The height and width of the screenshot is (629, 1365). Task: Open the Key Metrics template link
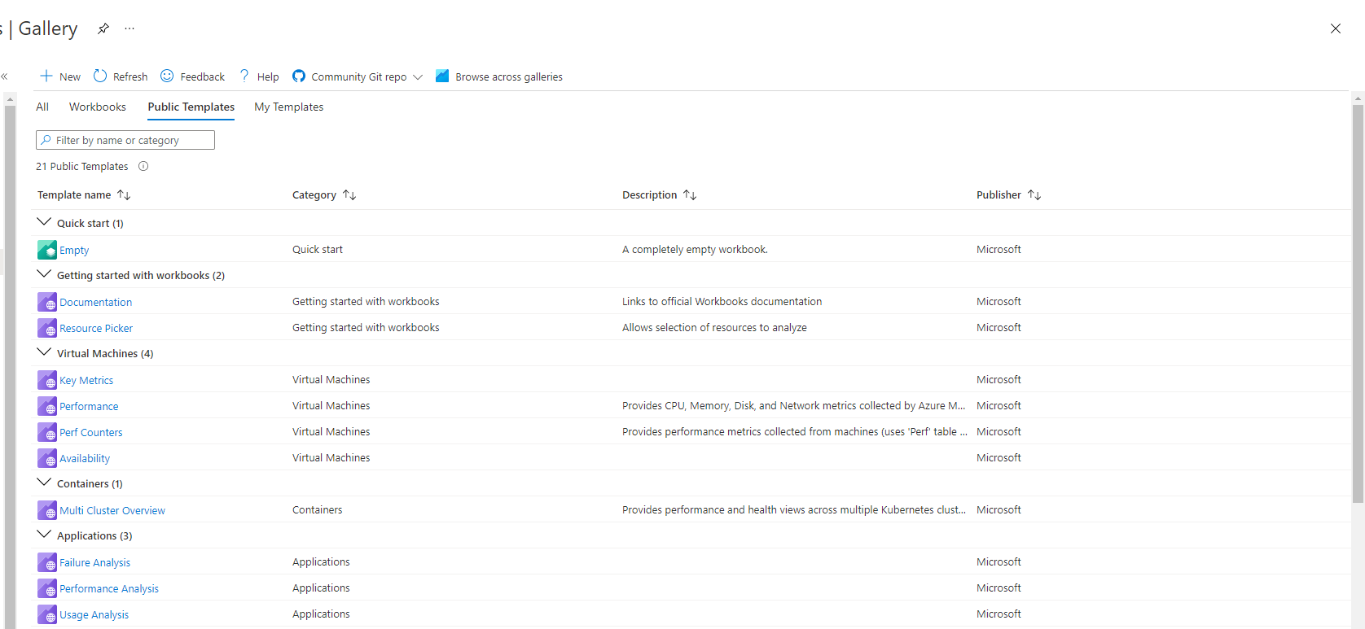point(86,381)
